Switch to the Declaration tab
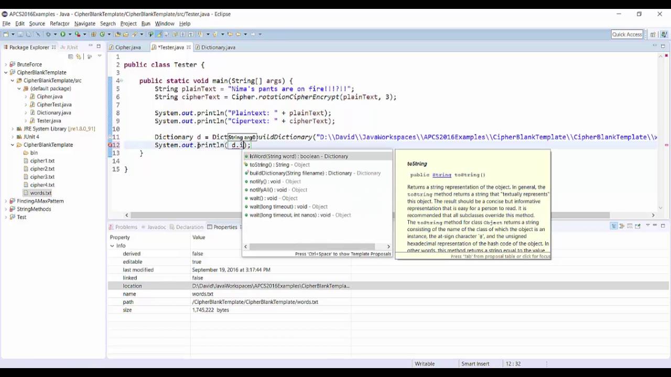Image resolution: width=671 pixels, height=377 pixels. 186,227
